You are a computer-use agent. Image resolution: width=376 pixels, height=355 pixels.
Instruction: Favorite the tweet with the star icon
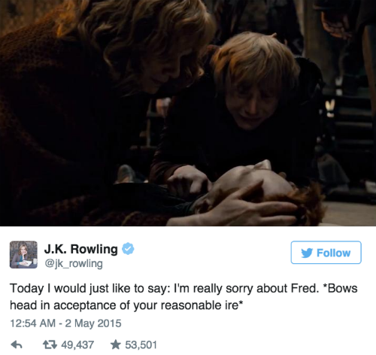click(x=116, y=344)
